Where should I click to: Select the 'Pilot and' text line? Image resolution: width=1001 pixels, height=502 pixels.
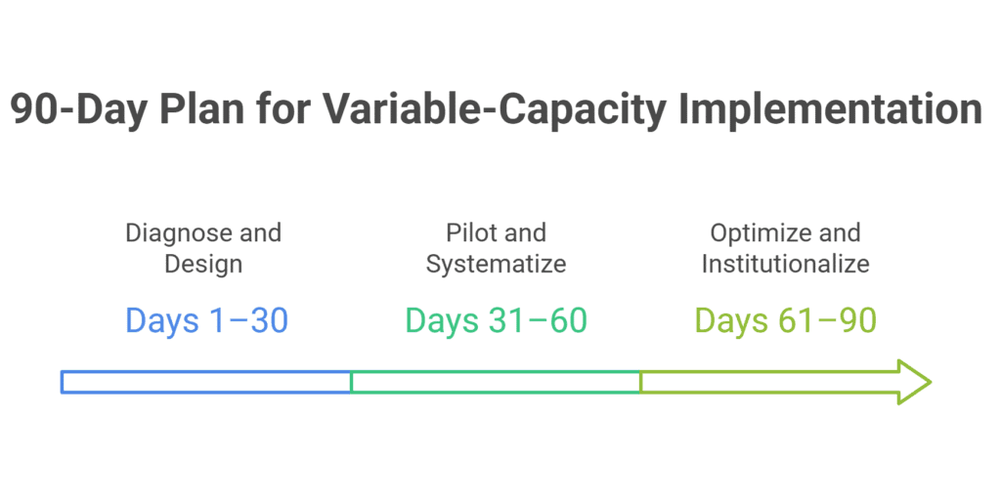point(496,232)
